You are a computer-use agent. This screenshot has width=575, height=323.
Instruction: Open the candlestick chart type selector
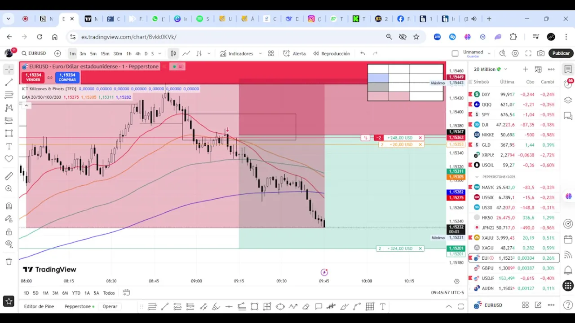point(173,53)
